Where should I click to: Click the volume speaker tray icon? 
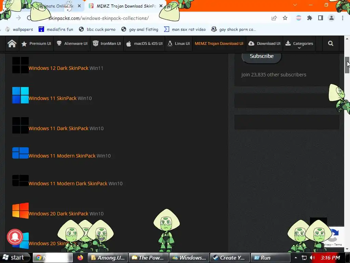[x=312, y=258]
